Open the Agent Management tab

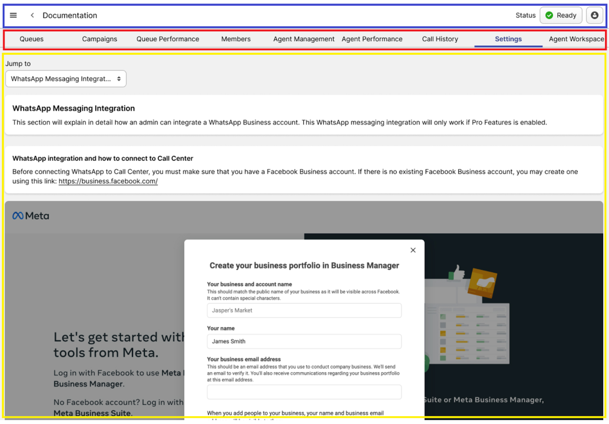point(304,39)
